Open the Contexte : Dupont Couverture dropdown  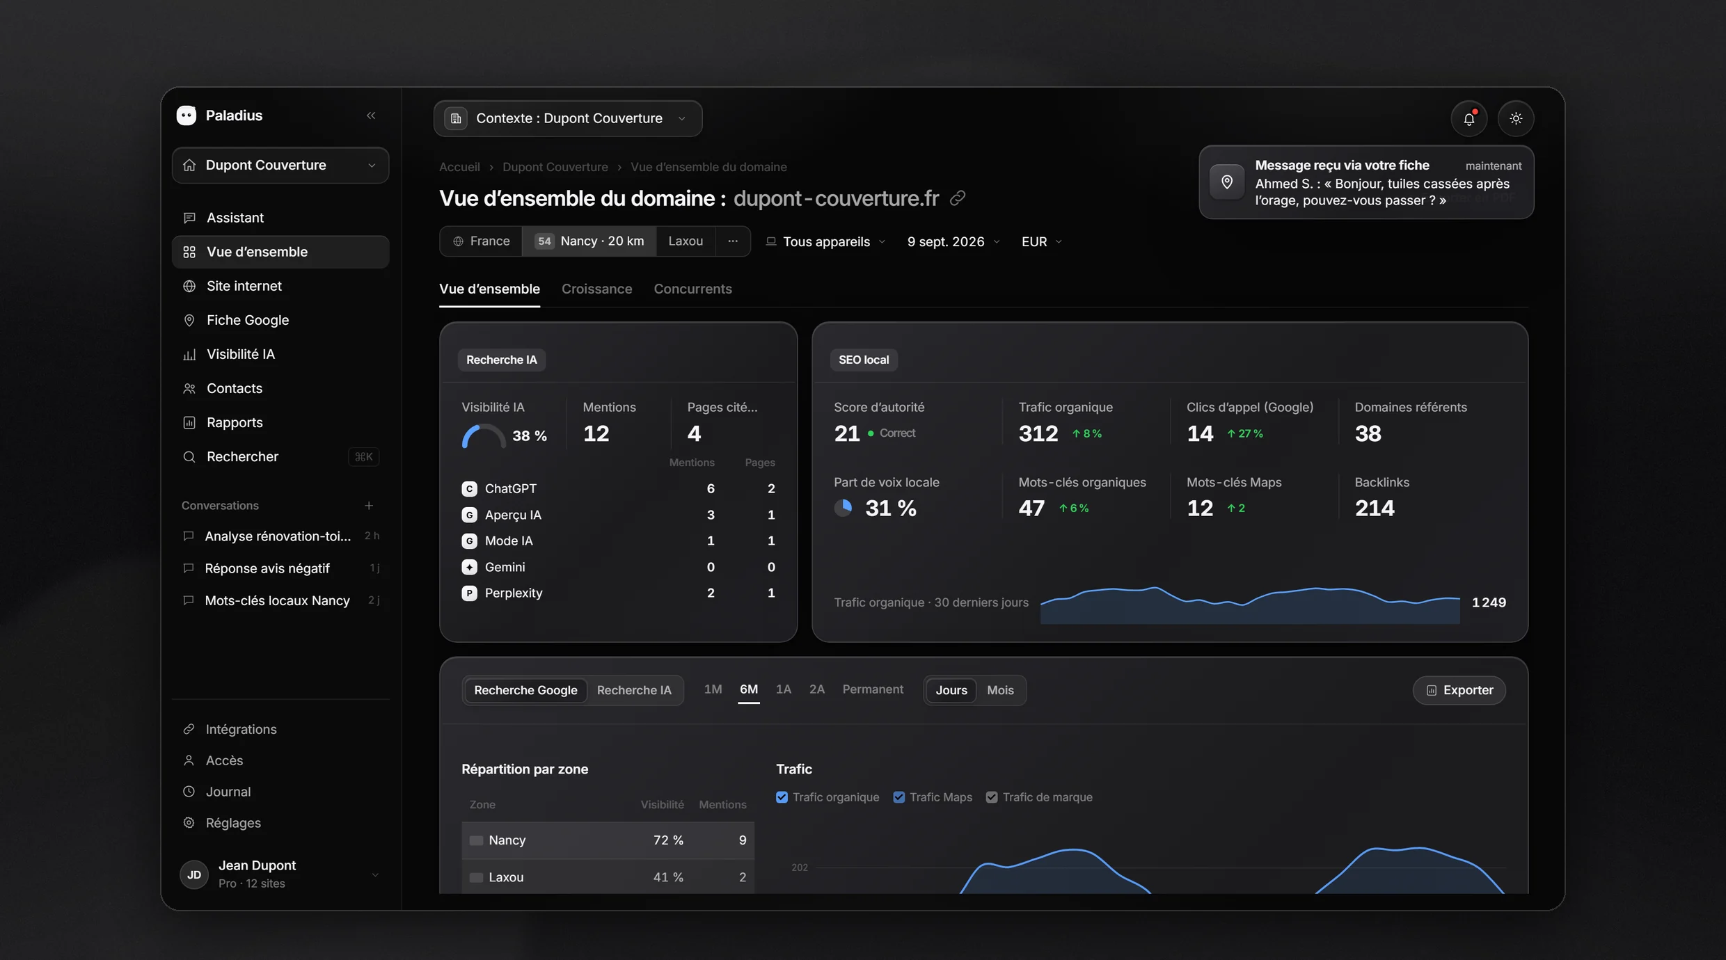point(568,119)
